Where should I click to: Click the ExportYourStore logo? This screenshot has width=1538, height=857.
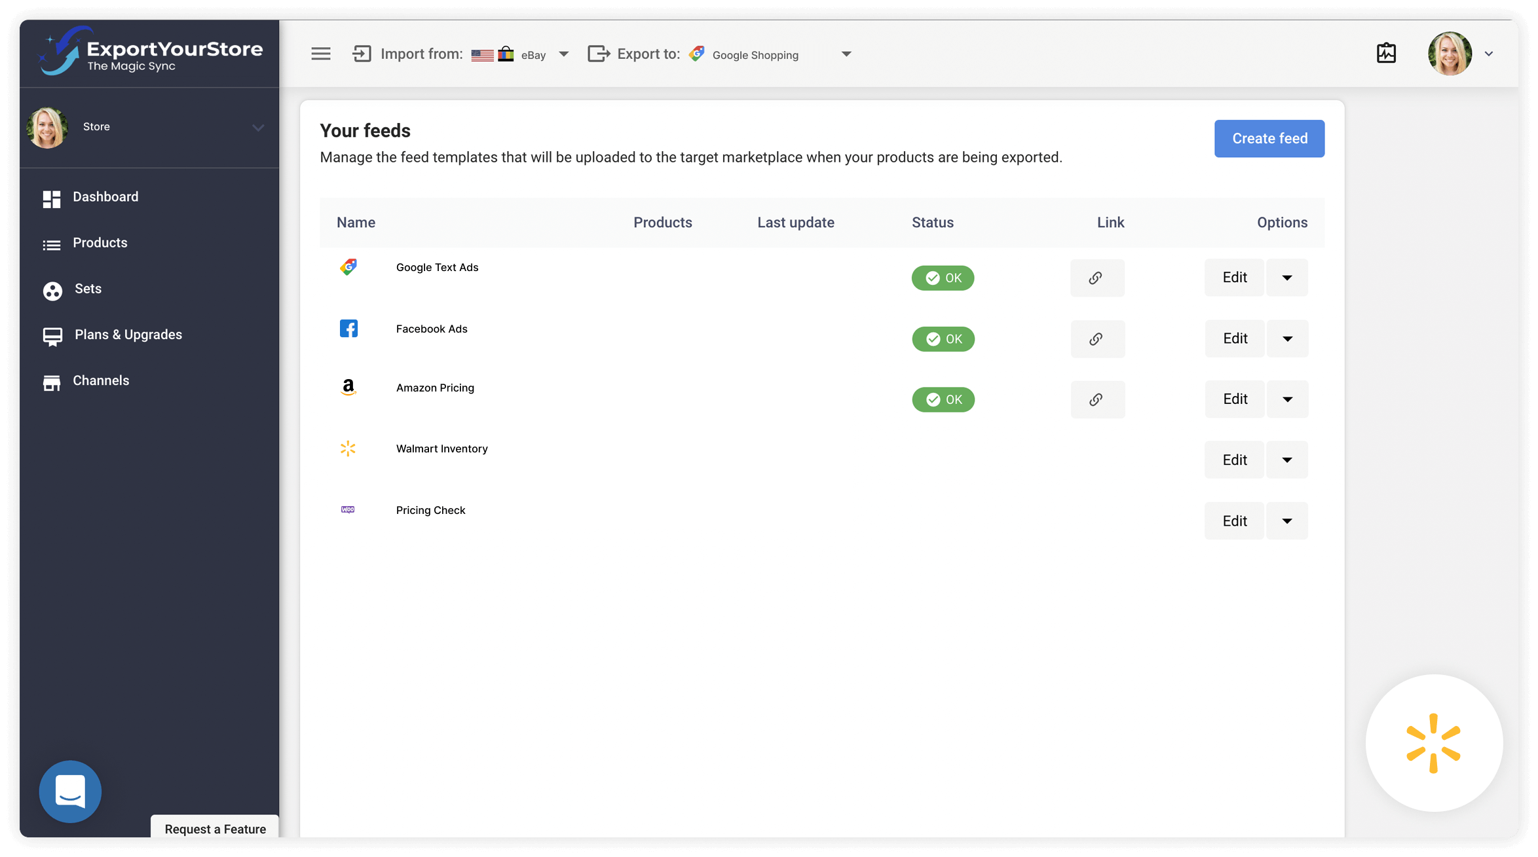pos(151,52)
